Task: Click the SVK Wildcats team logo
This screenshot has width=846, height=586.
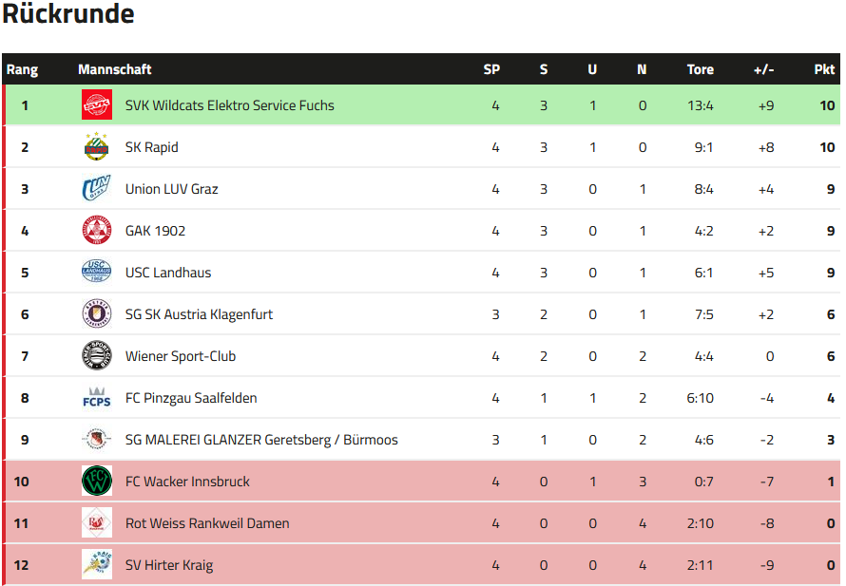Action: pyautogui.click(x=96, y=105)
